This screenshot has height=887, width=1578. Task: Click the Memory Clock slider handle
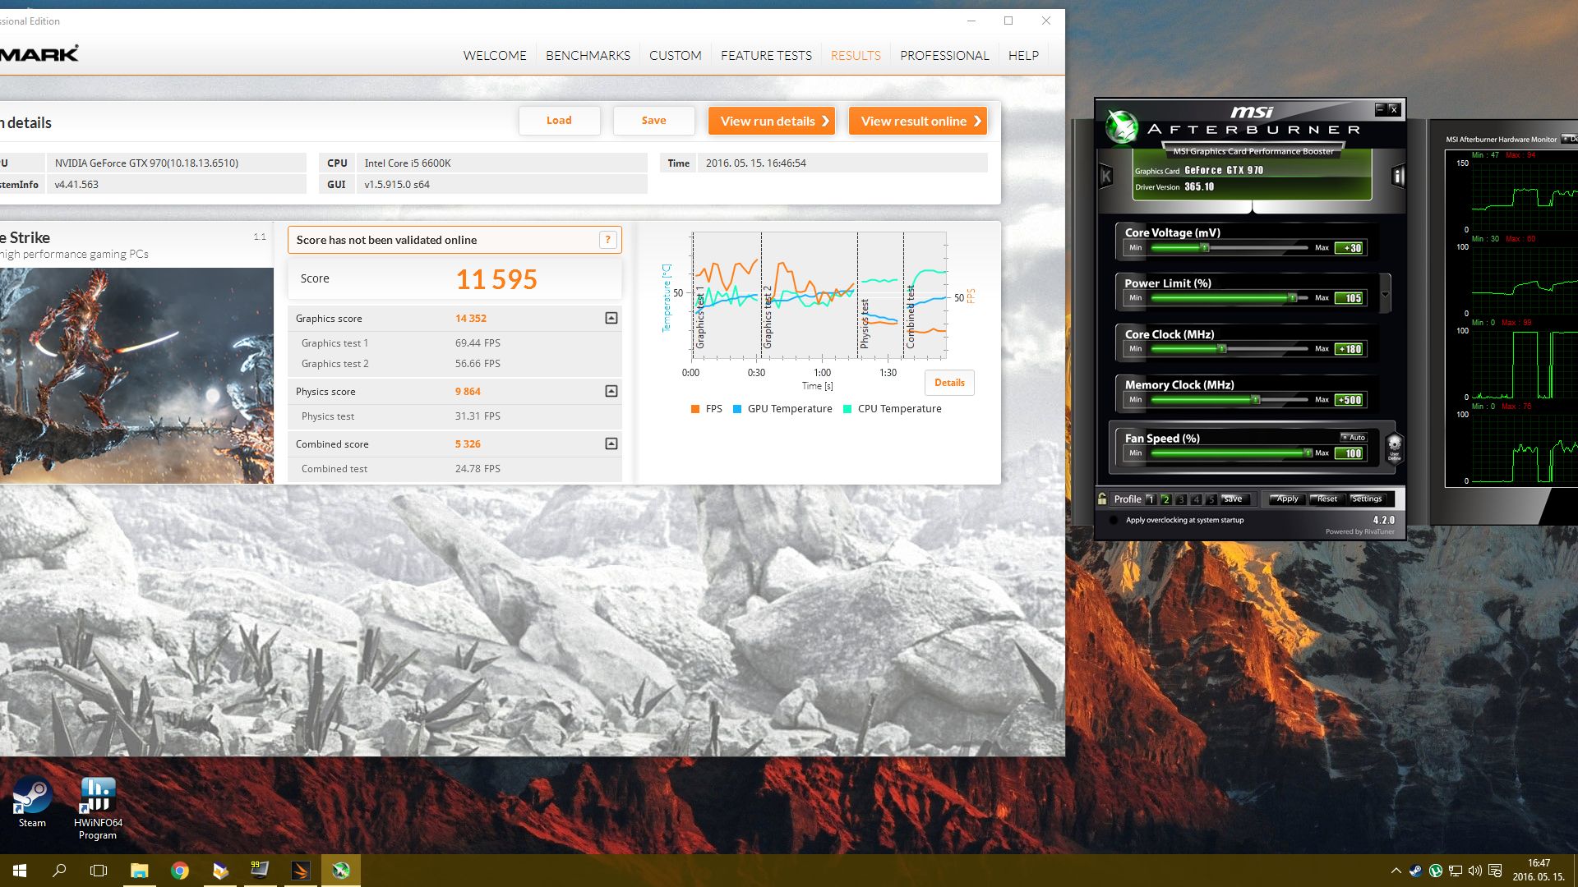(x=1255, y=400)
